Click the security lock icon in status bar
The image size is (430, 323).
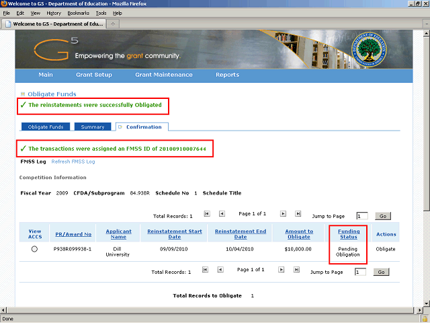[425, 319]
